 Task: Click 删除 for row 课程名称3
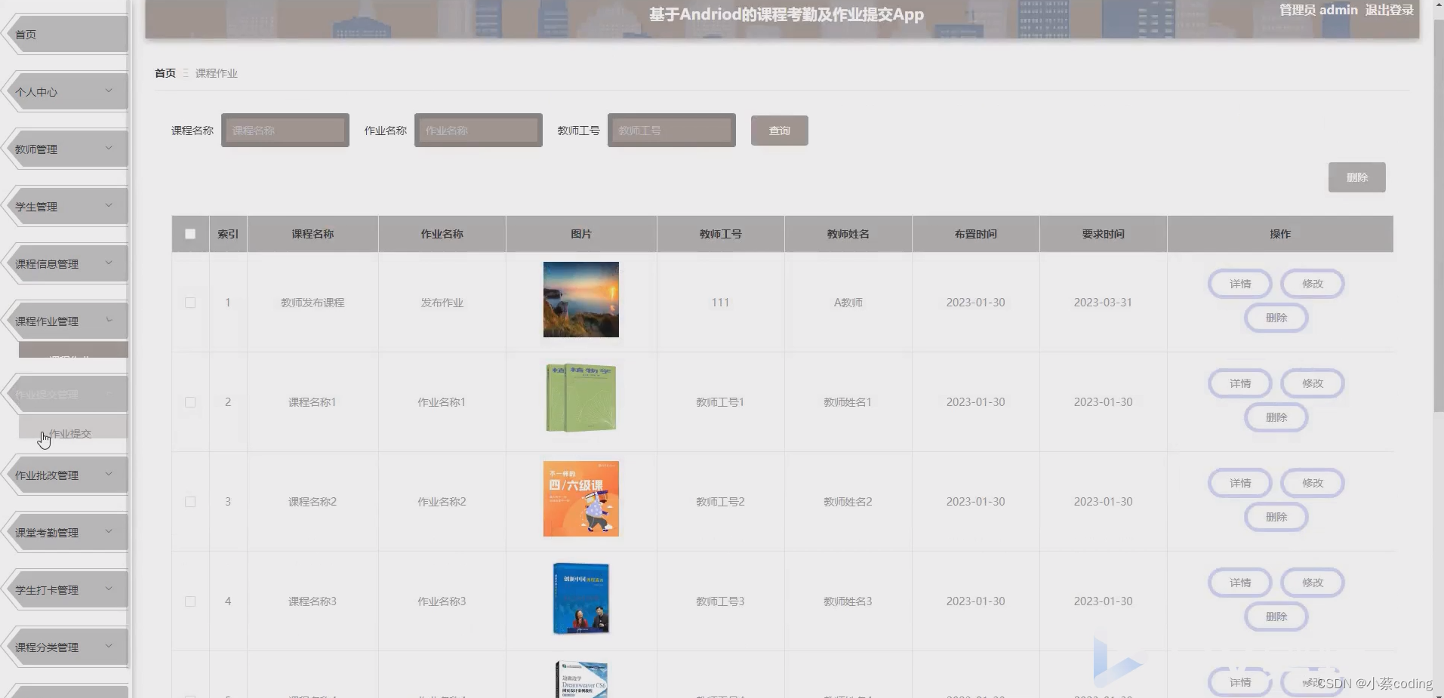click(1276, 617)
